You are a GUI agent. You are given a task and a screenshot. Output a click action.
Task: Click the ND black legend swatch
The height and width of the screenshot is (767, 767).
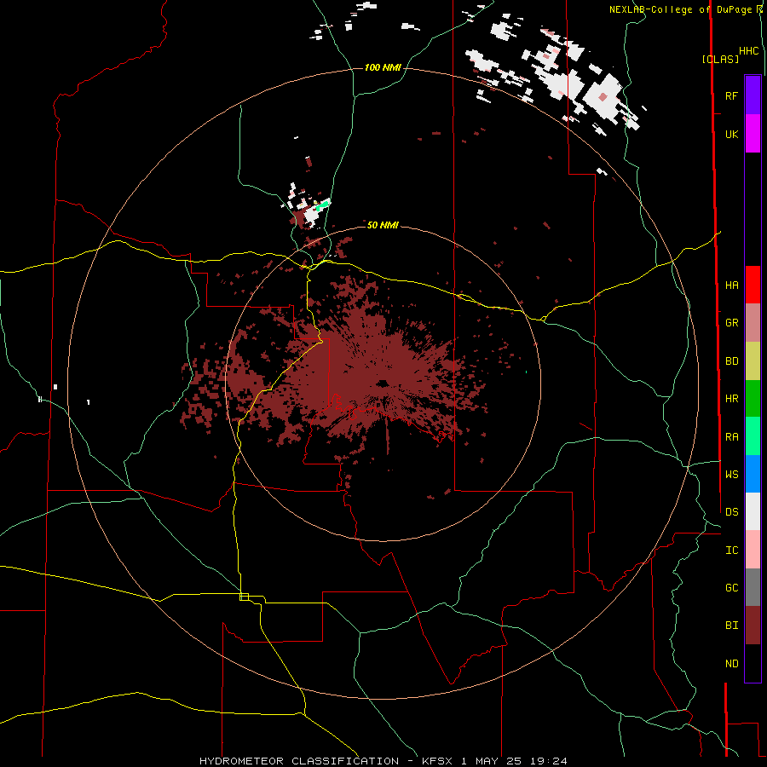753,663
